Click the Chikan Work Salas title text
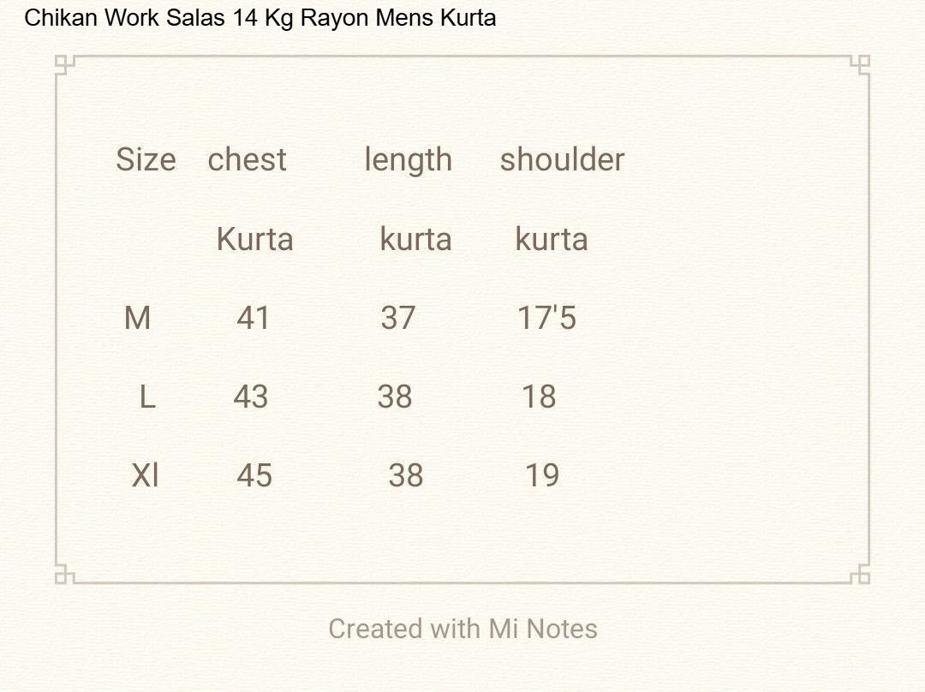The height and width of the screenshot is (692, 925). [x=260, y=18]
